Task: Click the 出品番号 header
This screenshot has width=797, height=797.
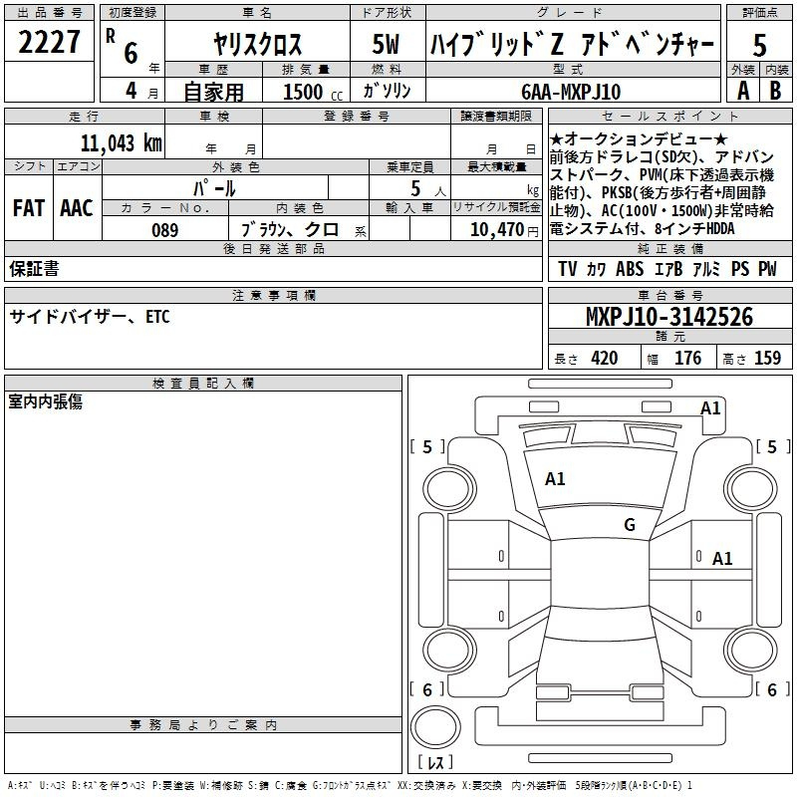Action: (x=49, y=13)
